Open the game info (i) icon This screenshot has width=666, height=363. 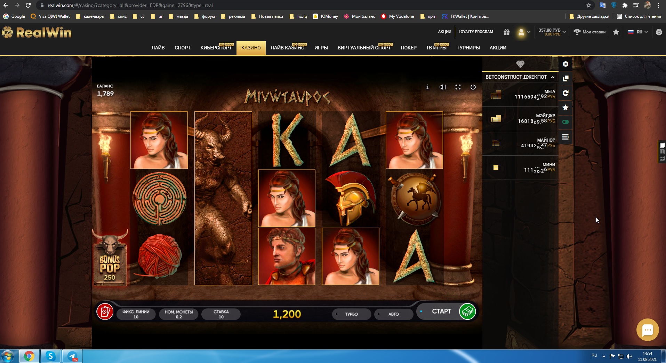(427, 87)
